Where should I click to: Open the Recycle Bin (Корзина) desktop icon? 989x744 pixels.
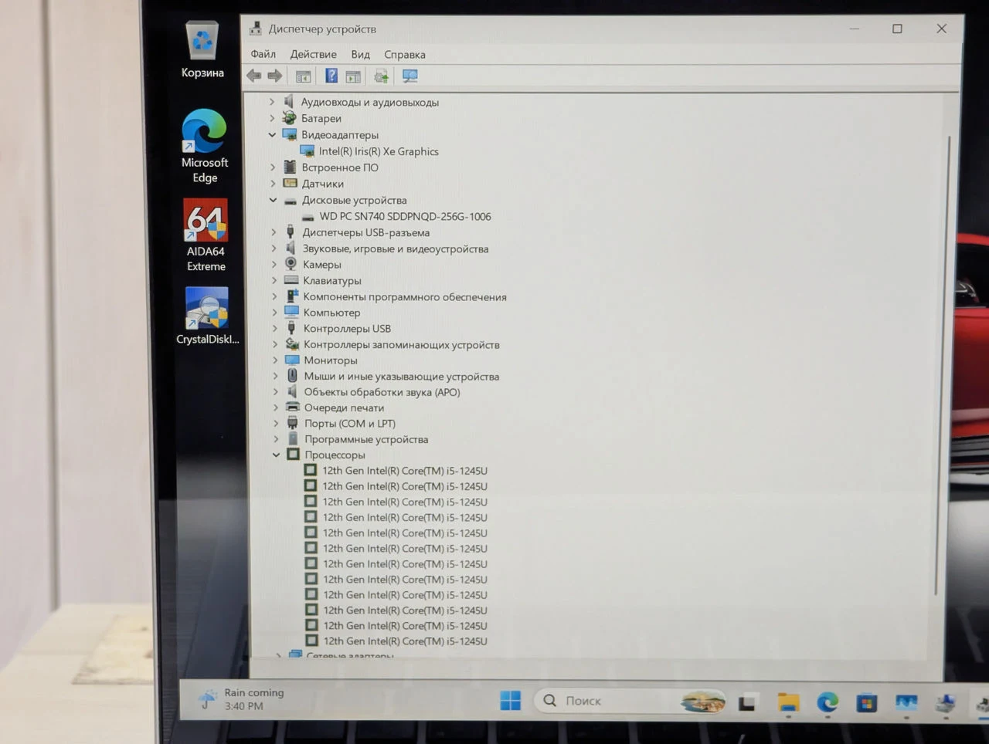click(x=202, y=50)
